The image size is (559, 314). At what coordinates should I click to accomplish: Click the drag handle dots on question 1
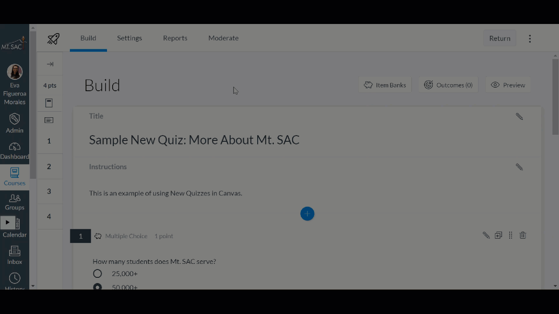[511, 235]
